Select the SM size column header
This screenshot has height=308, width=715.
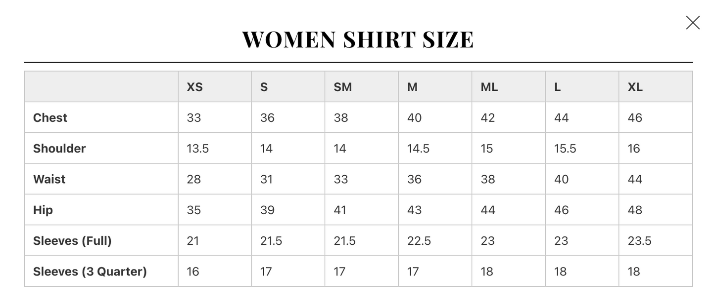pyautogui.click(x=343, y=87)
